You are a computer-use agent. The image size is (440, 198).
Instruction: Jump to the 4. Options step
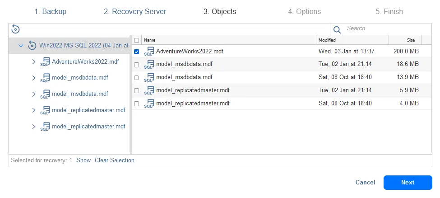coord(305,12)
